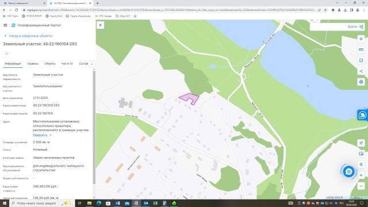Image resolution: width=368 pixels, height=207 pixels.
Task: Open Excel from the taskbar
Action: click(155, 203)
